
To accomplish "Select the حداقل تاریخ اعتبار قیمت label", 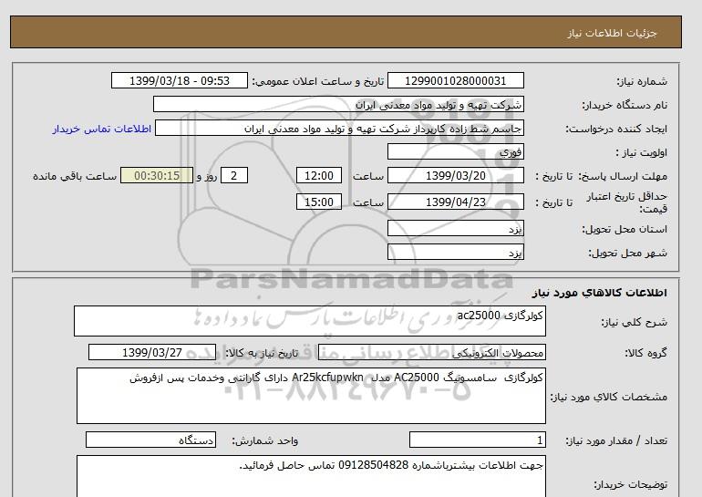I will click(627, 202).
